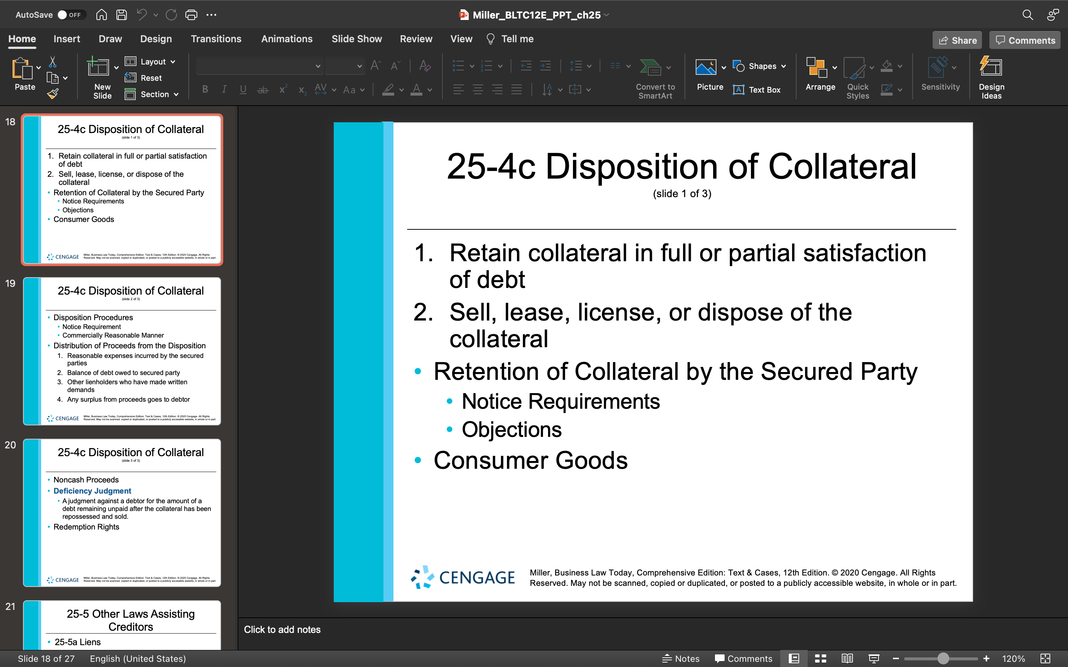Open the Shapes dropdown
This screenshot has height=667, width=1068.
pyautogui.click(x=759, y=66)
